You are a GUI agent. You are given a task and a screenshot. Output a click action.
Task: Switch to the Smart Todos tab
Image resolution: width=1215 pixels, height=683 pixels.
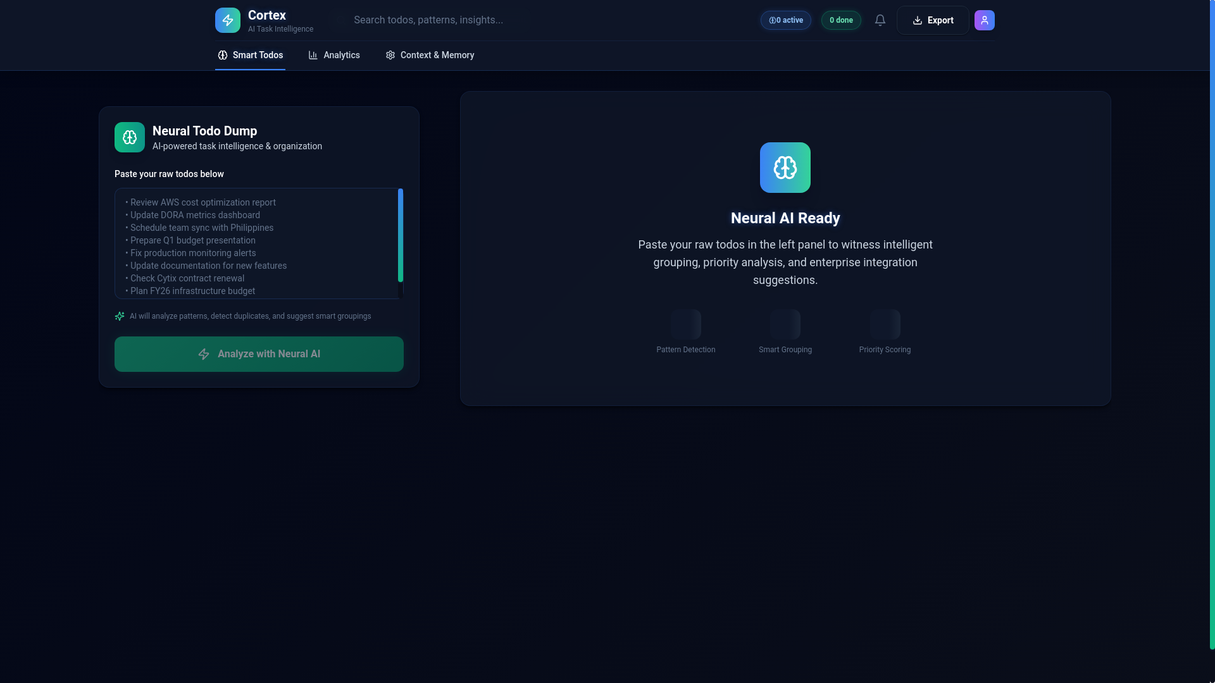coord(250,55)
